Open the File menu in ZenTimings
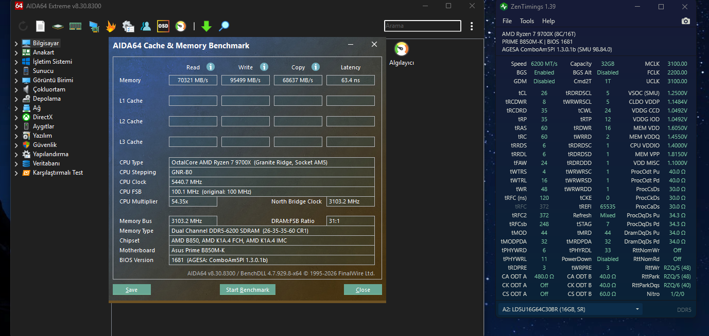 coord(507,21)
